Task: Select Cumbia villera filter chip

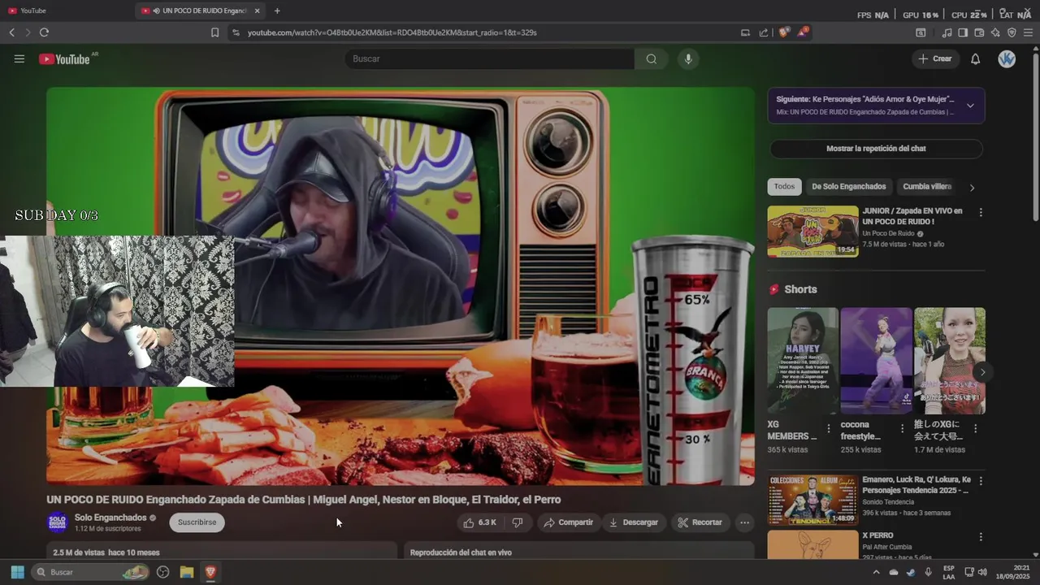Action: (x=927, y=187)
